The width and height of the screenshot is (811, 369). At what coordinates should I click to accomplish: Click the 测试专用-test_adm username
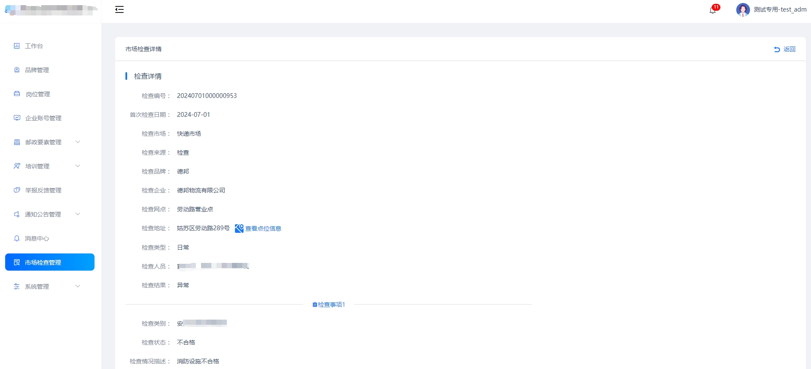(780, 9)
